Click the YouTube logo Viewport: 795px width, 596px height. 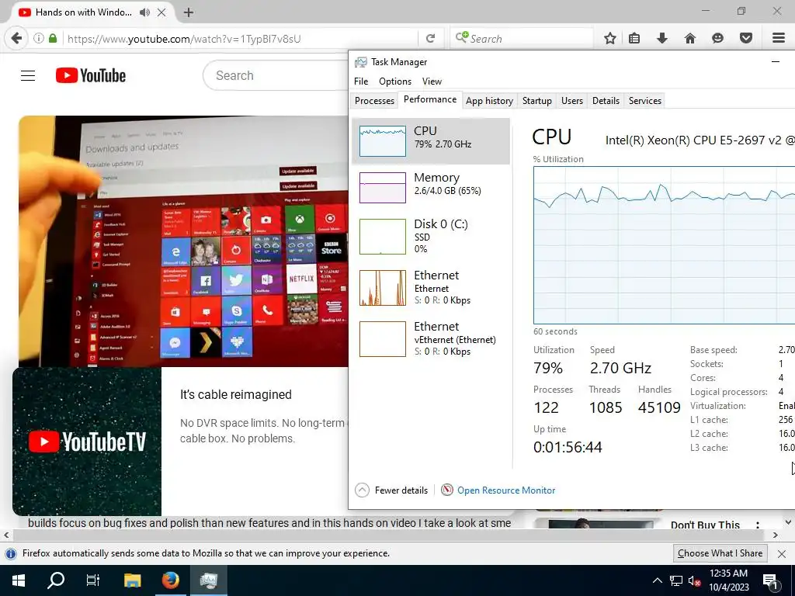[91, 75]
